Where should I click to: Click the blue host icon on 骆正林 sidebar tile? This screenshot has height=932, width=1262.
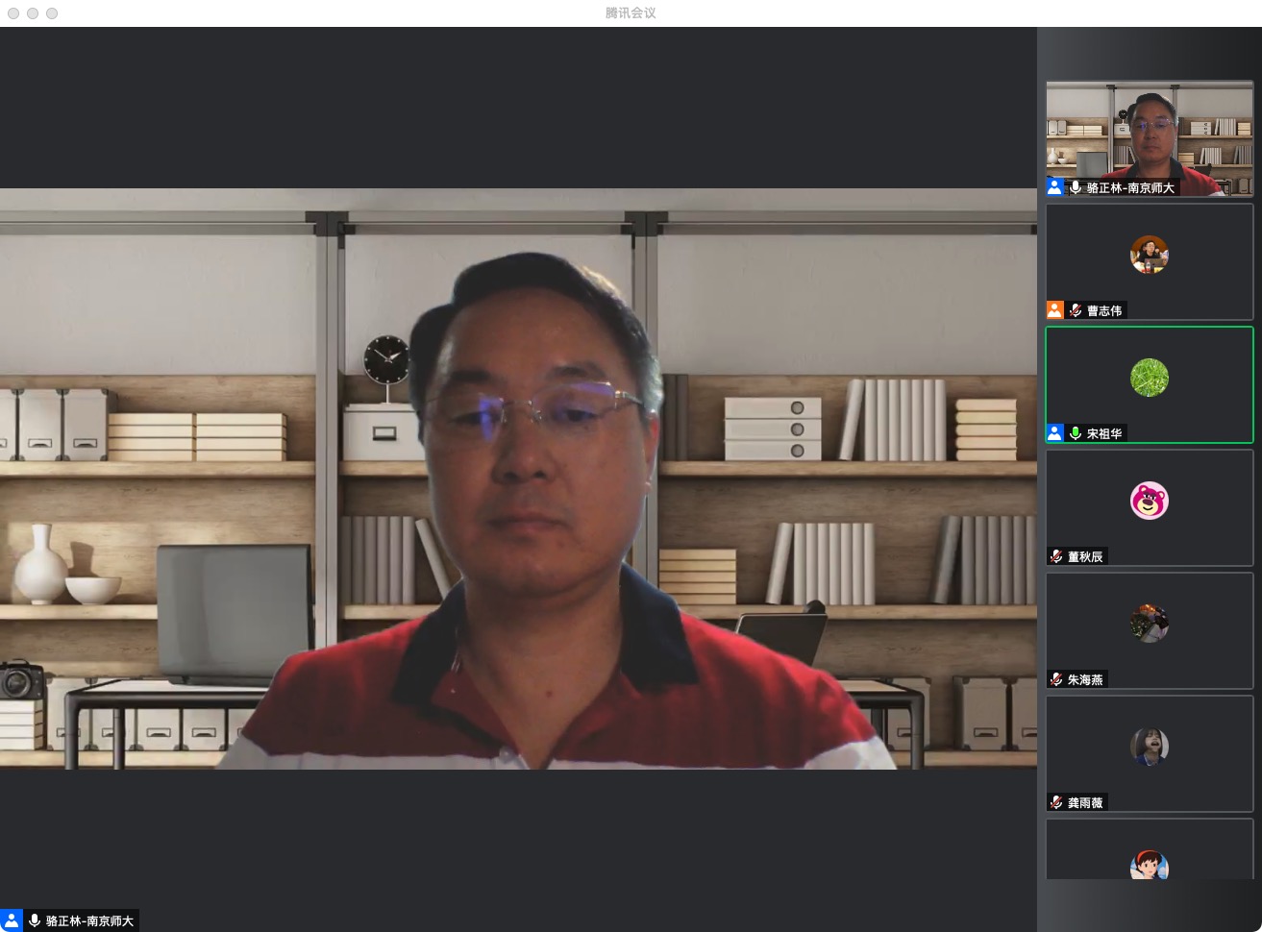point(1055,187)
